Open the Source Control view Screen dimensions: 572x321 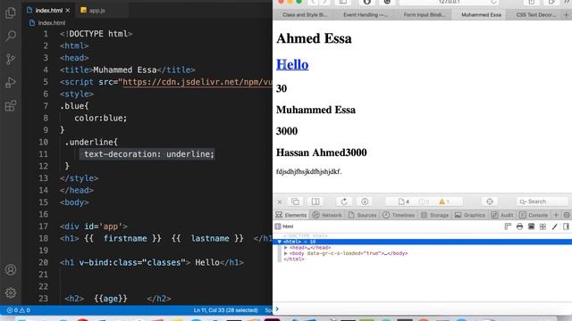click(x=11, y=59)
